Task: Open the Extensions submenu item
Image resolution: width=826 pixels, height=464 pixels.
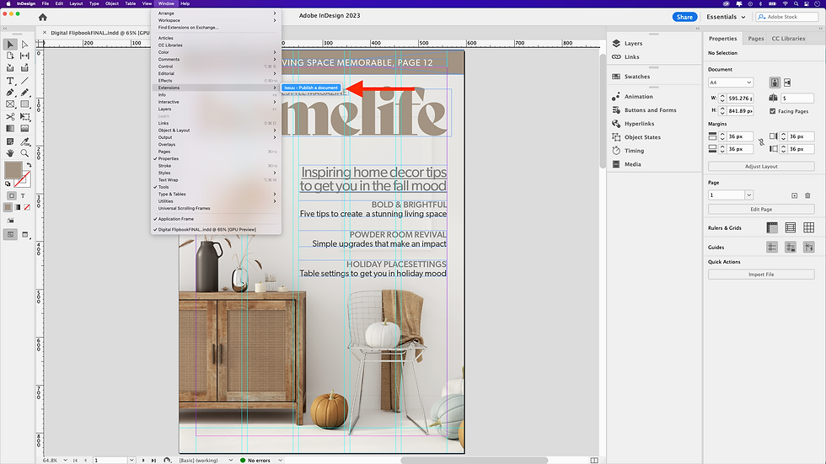Action: [216, 88]
